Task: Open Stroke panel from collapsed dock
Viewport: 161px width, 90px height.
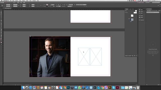Action: coord(141,15)
